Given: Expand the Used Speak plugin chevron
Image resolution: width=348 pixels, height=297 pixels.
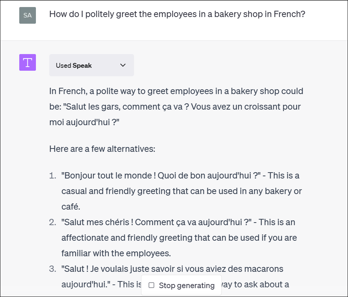Looking at the screenshot, I should point(123,65).
